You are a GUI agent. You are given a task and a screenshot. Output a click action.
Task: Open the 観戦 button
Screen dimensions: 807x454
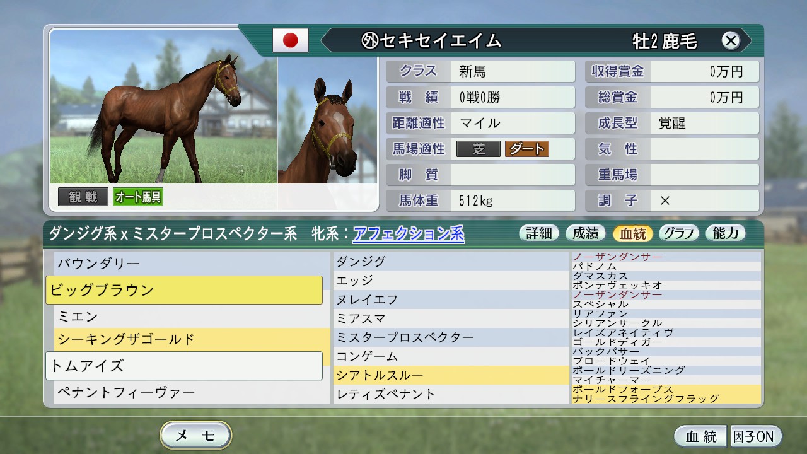click(x=83, y=197)
